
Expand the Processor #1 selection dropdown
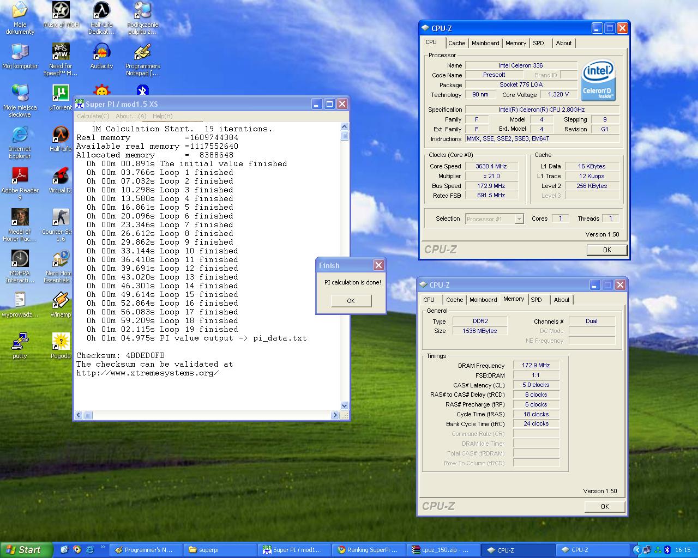[x=519, y=219]
